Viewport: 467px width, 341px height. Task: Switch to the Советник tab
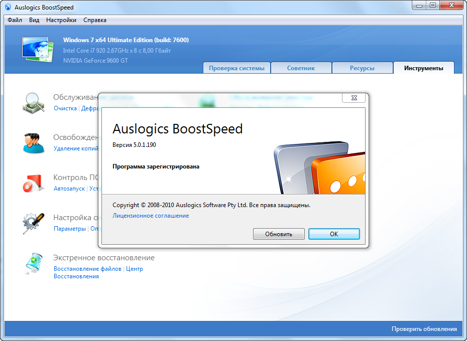(301, 68)
